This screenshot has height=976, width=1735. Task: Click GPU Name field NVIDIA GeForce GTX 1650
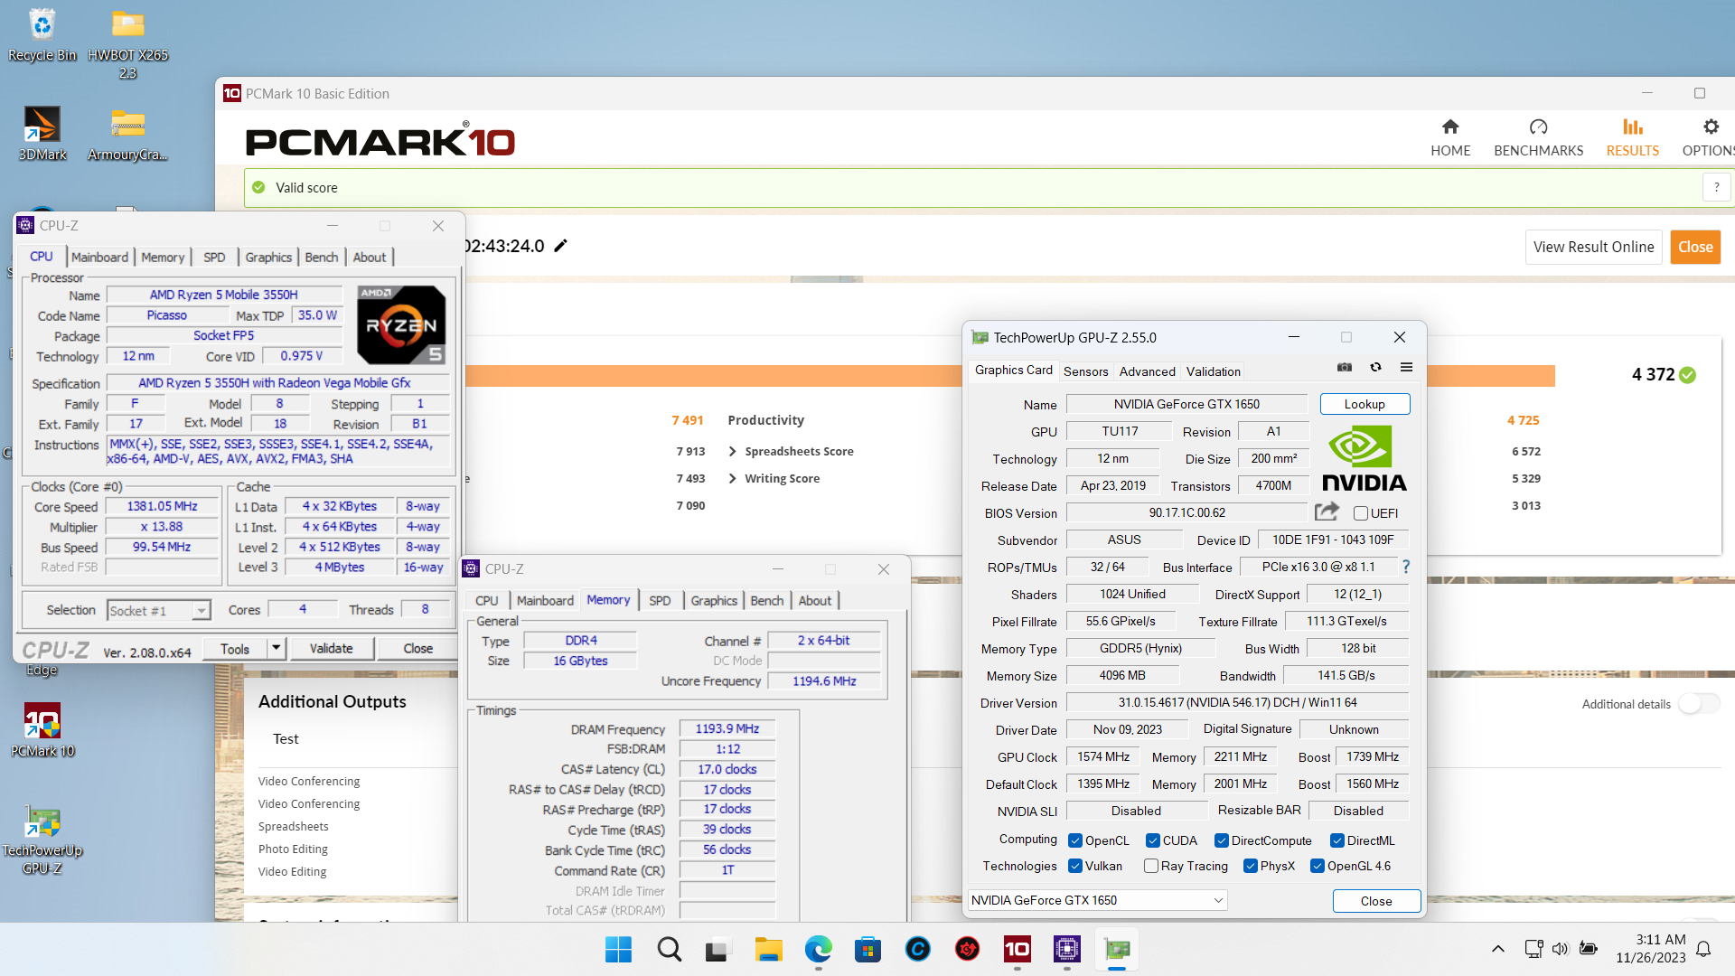1186,404
